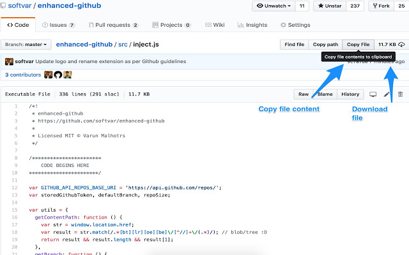This screenshot has width=409, height=255.
Task: Click the repository book icon beside softvar
Action: point(3,6)
